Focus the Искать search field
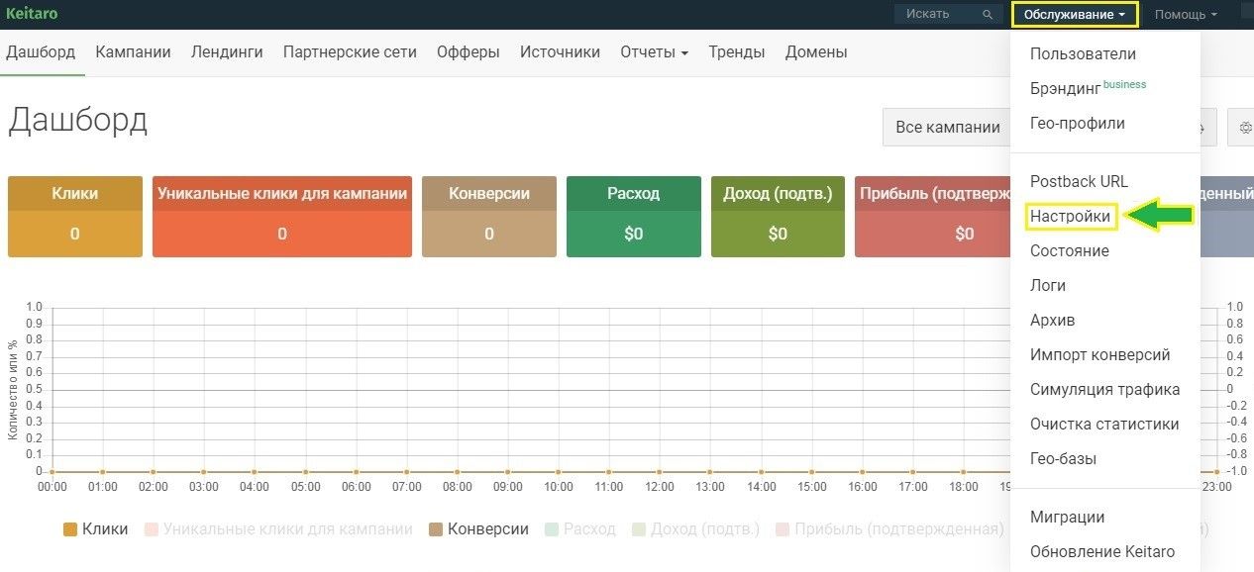 click(948, 14)
